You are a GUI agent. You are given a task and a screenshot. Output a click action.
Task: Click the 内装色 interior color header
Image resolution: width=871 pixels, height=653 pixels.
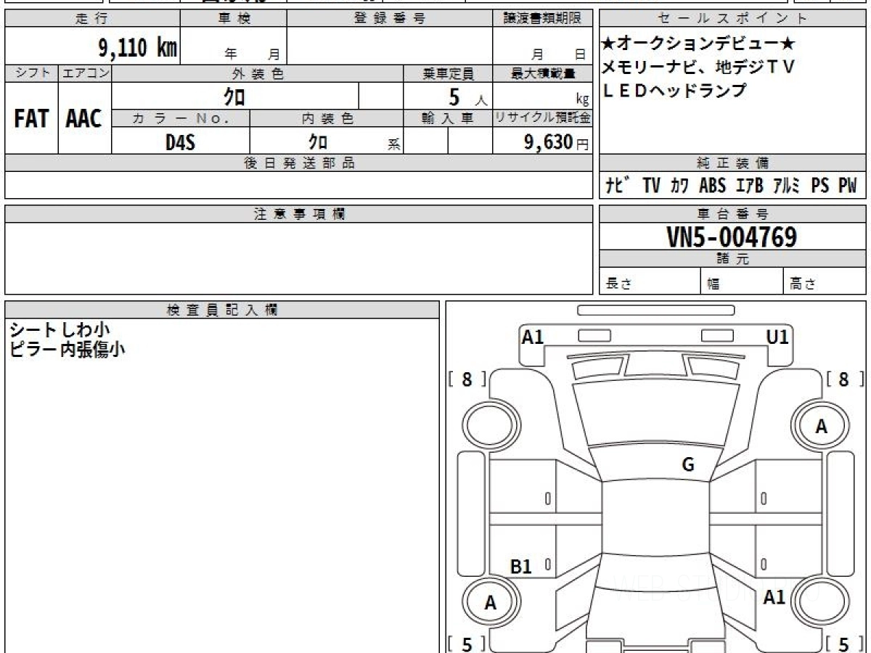(x=327, y=119)
